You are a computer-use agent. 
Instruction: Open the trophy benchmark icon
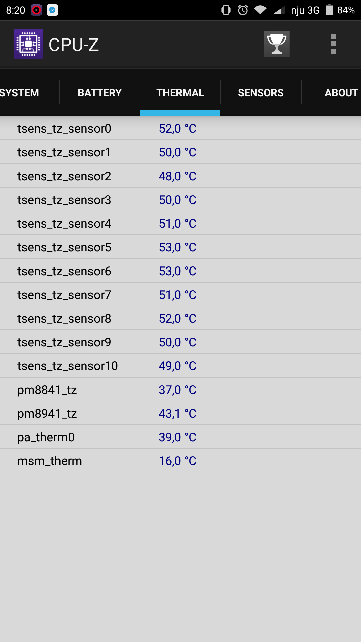pyautogui.click(x=277, y=44)
